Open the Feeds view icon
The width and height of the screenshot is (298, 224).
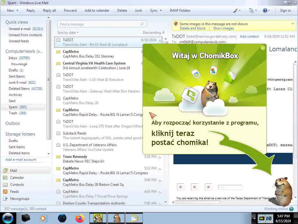tap(5, 192)
